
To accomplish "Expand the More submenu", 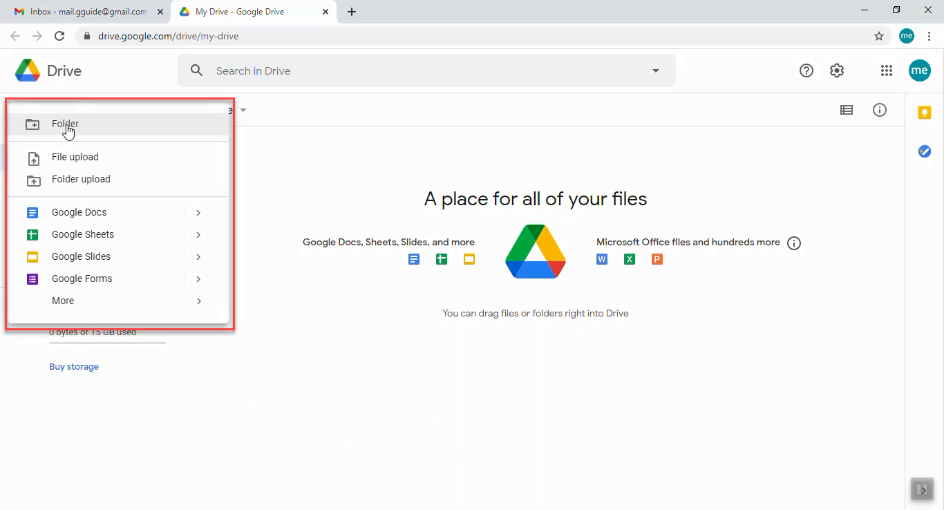I will coord(198,301).
